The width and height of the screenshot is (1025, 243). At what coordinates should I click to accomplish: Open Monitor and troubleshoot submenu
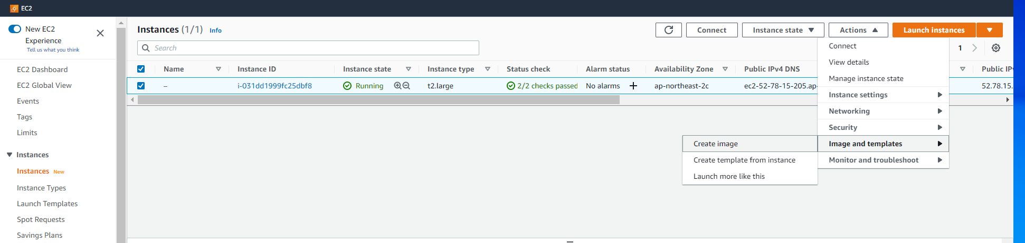[884, 160]
